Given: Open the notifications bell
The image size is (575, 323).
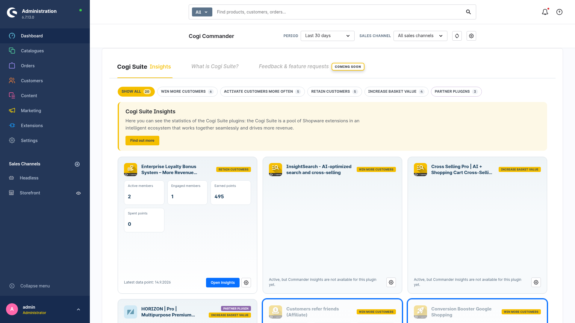Looking at the screenshot, I should coord(545,12).
